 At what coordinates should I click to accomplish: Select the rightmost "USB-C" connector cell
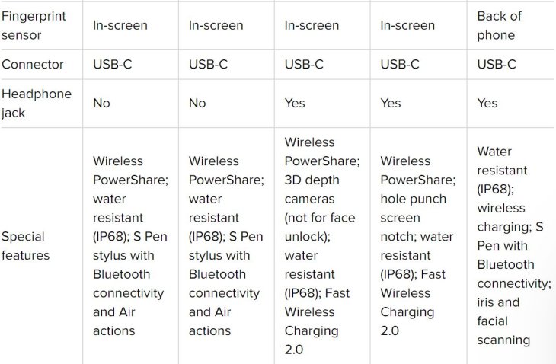pyautogui.click(x=496, y=64)
